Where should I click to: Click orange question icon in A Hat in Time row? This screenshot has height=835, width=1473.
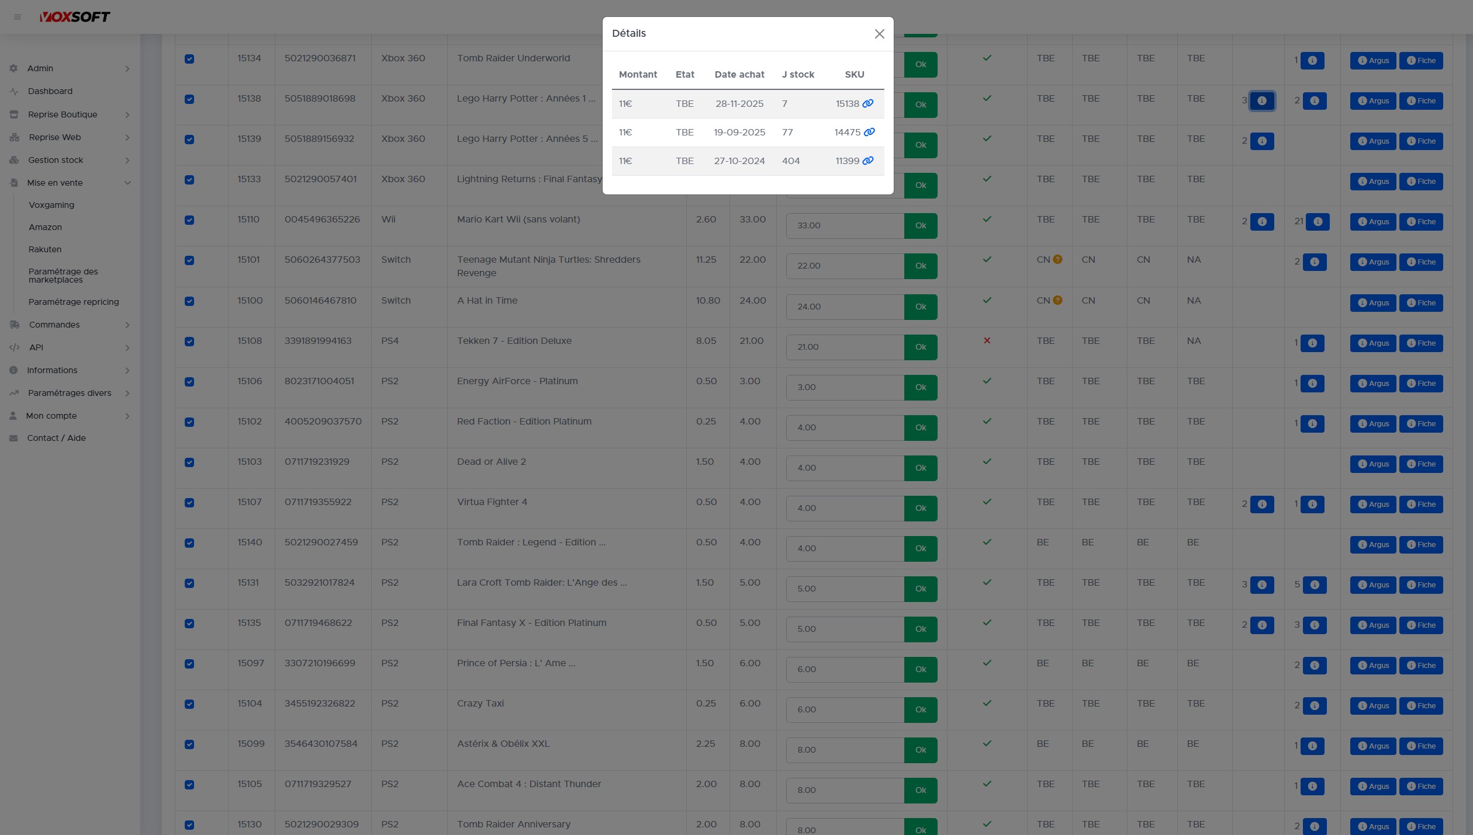[x=1057, y=300]
